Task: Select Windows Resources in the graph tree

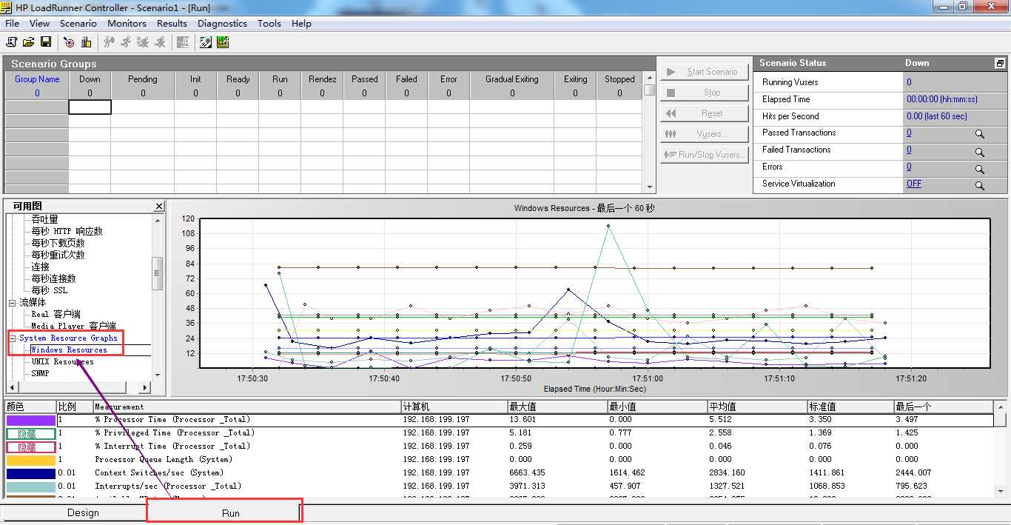Action: (69, 350)
